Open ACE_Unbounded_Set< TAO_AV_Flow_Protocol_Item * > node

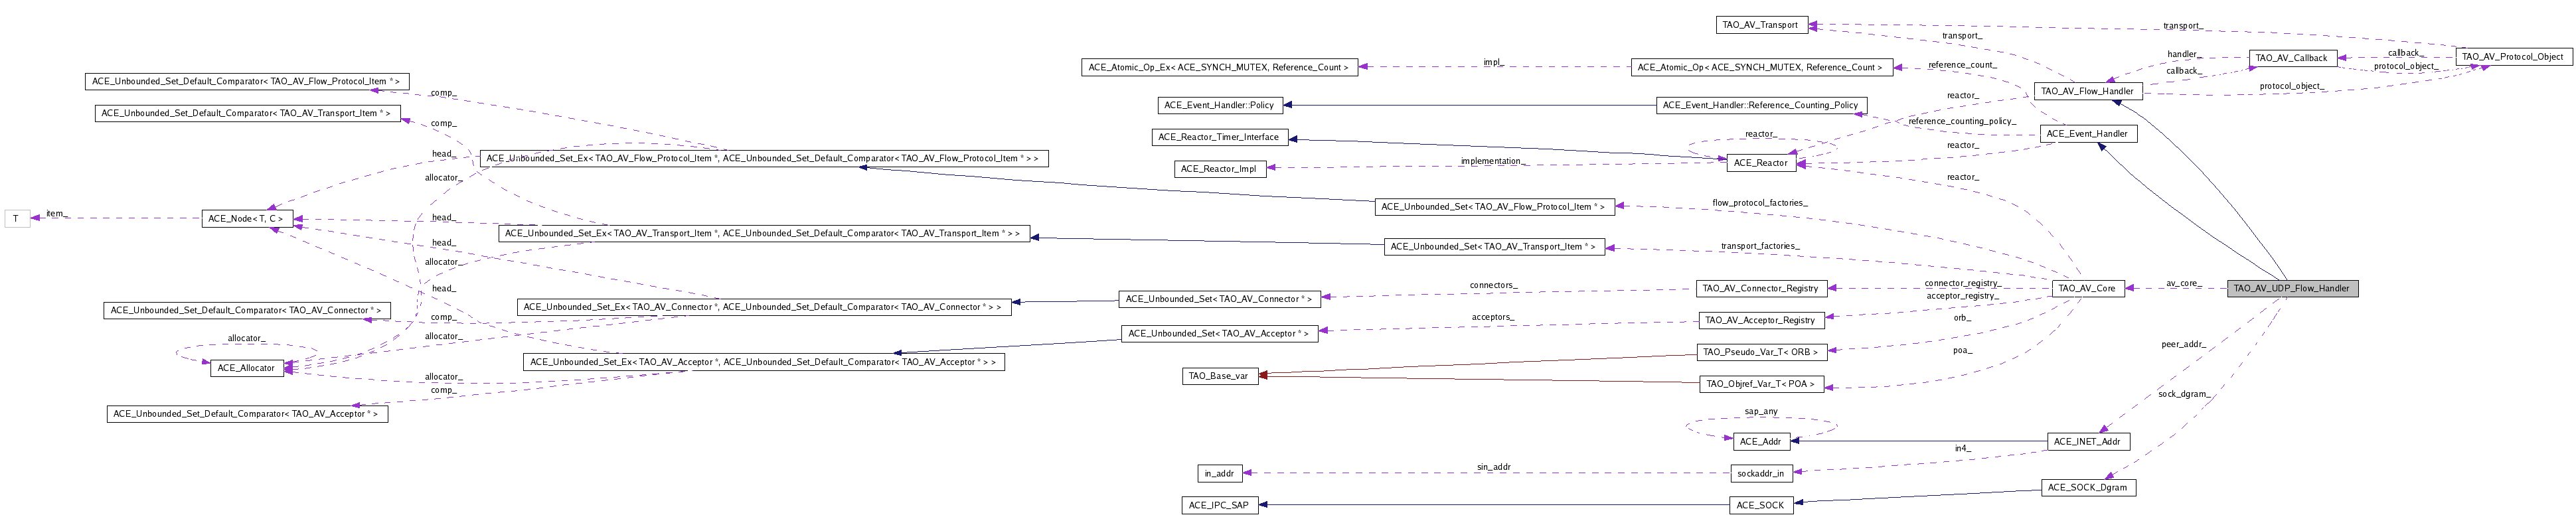(x=1495, y=207)
